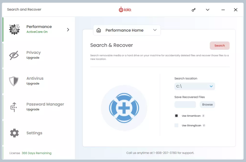Click the Save Recovered Files path field
The width and height of the screenshot is (246, 162).
pos(185,105)
